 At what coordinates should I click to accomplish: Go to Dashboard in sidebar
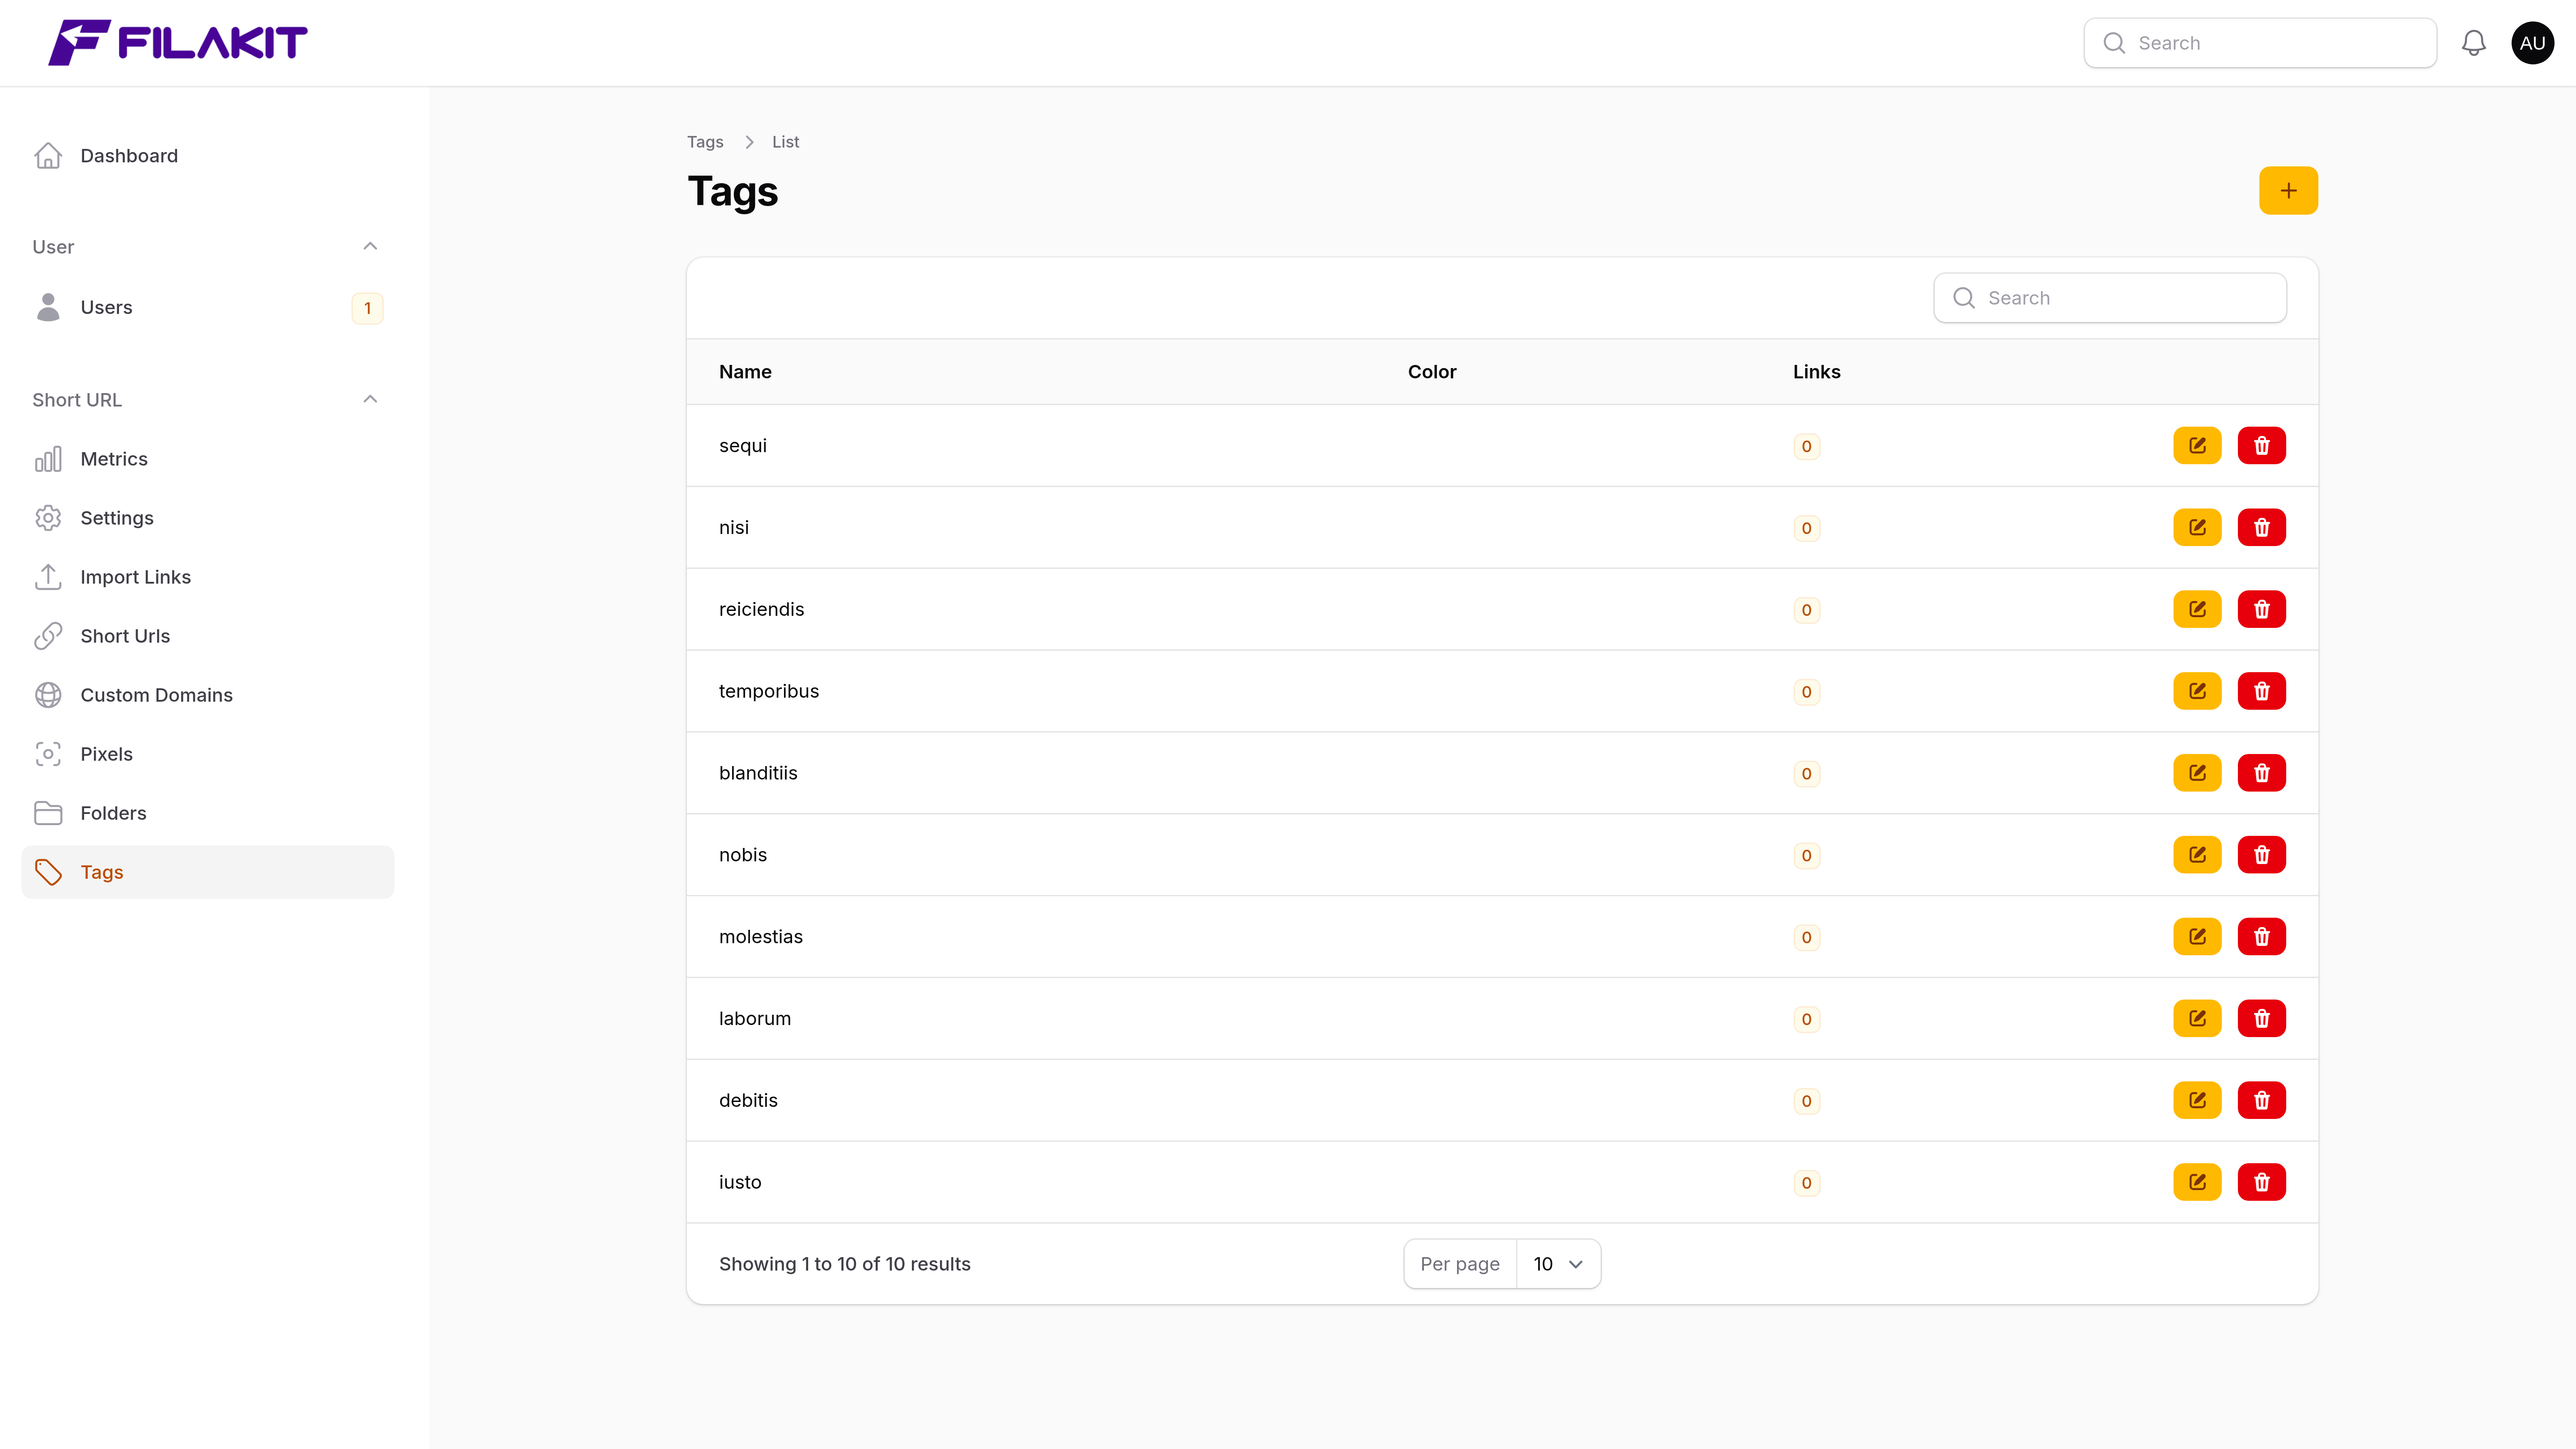click(x=207, y=156)
